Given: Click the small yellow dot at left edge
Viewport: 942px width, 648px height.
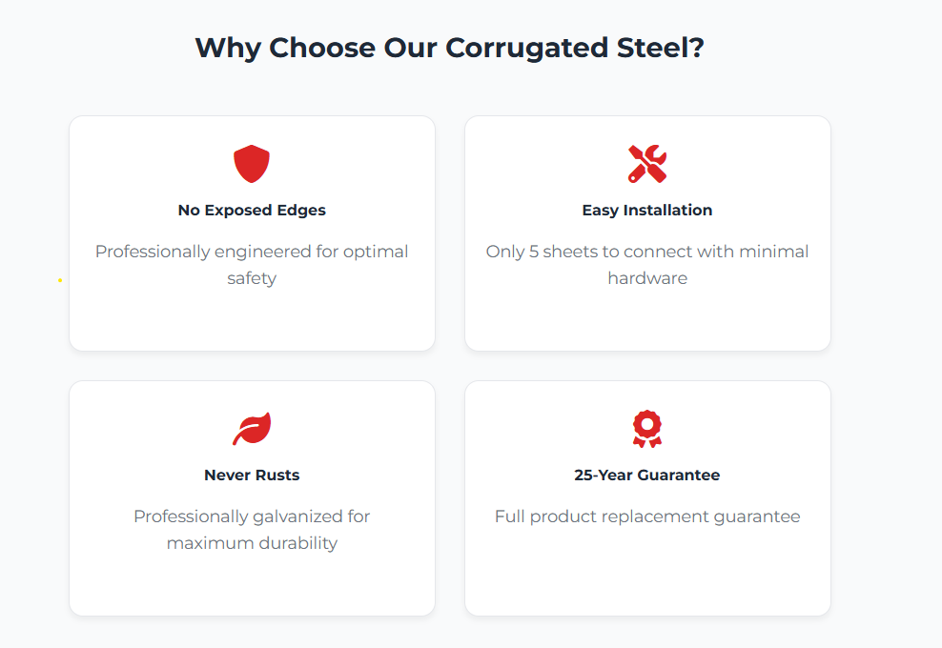Looking at the screenshot, I should point(60,280).
